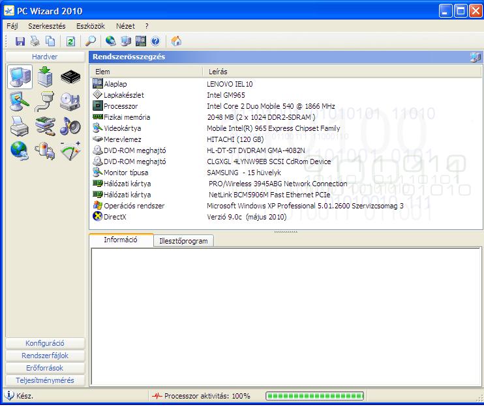
Task: Open the Nézet menu
Action: pos(125,26)
